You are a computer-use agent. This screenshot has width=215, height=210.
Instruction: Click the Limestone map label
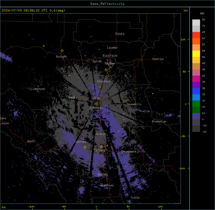pyautogui.click(x=38, y=89)
